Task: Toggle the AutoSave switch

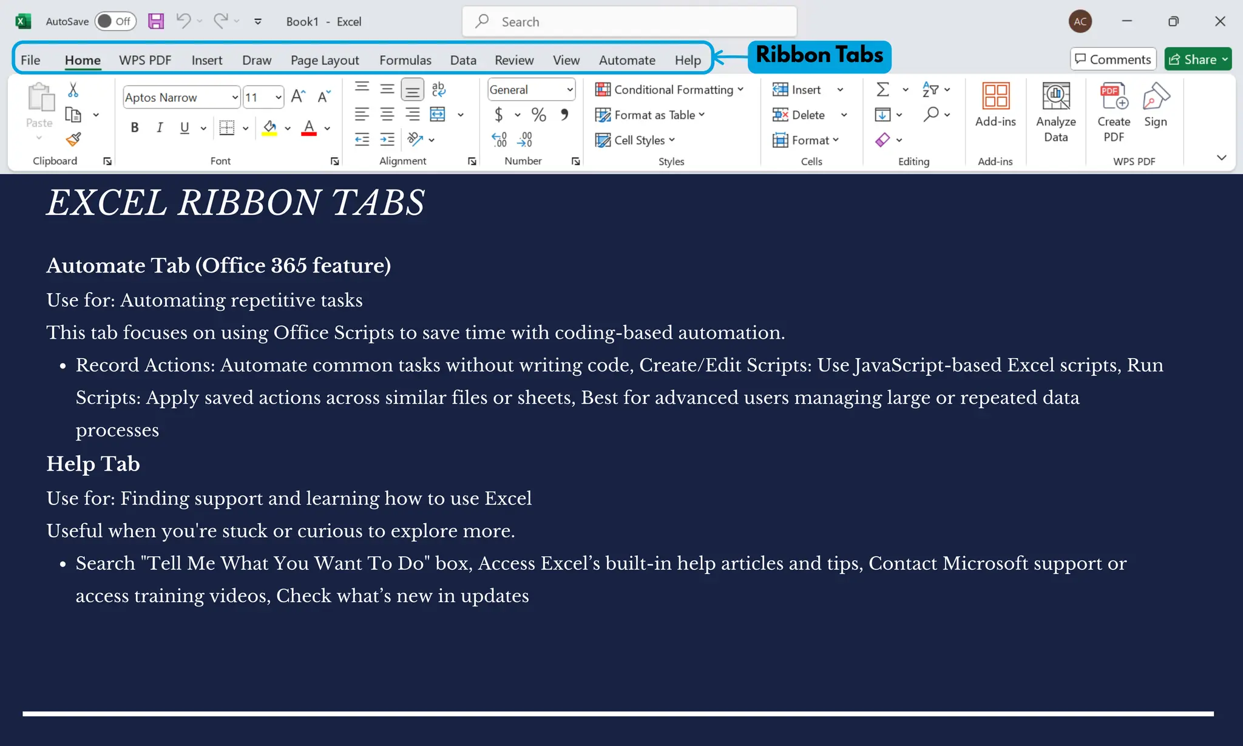Action: pos(115,21)
